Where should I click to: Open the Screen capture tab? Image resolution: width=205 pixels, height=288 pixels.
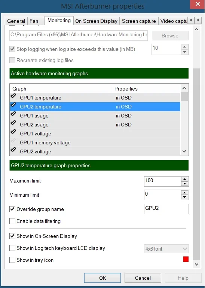click(139, 21)
